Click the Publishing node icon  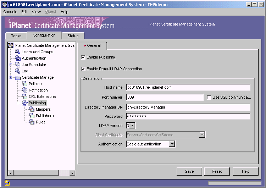coord(25,103)
